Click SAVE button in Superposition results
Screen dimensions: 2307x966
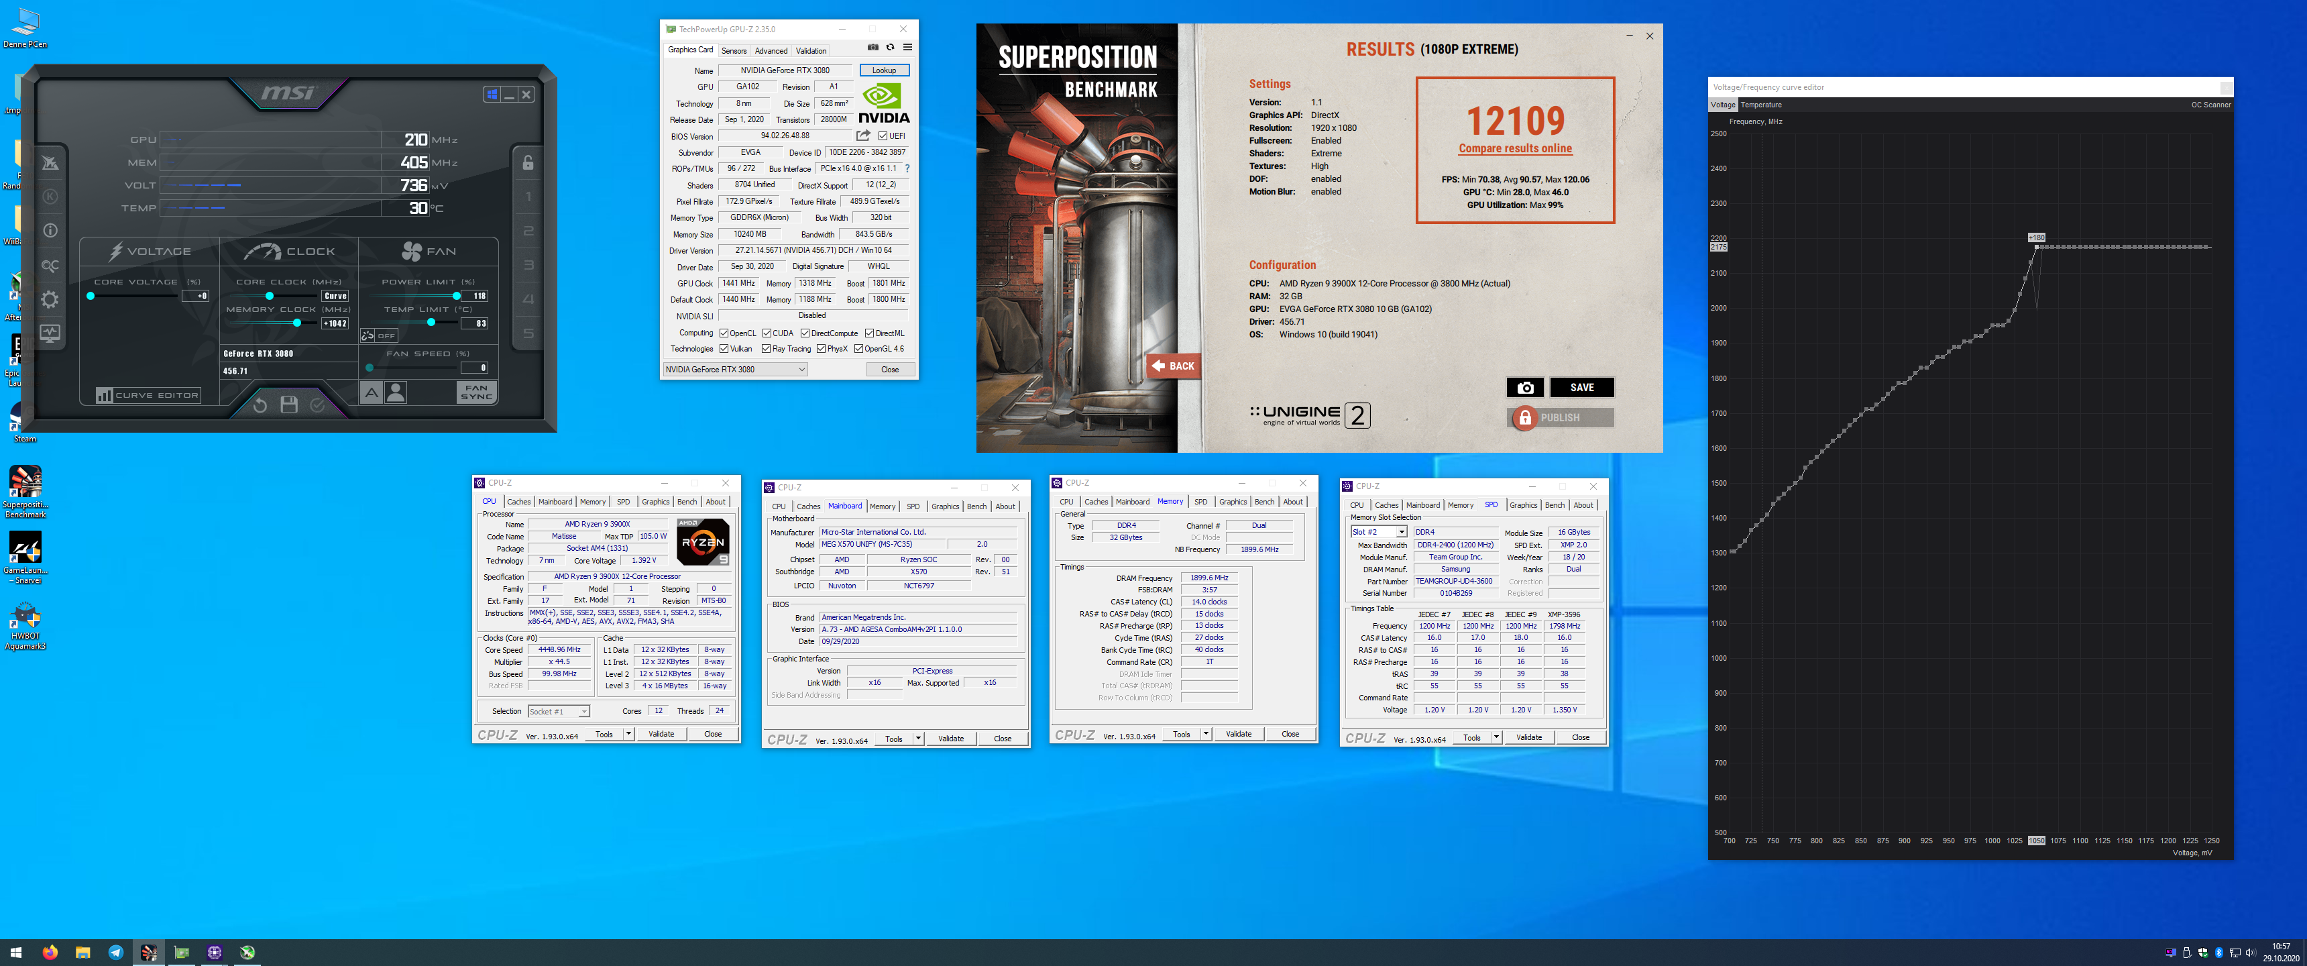tap(1581, 387)
